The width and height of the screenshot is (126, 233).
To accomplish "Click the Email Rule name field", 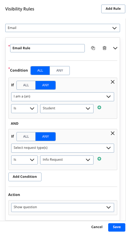I will point(47,48).
